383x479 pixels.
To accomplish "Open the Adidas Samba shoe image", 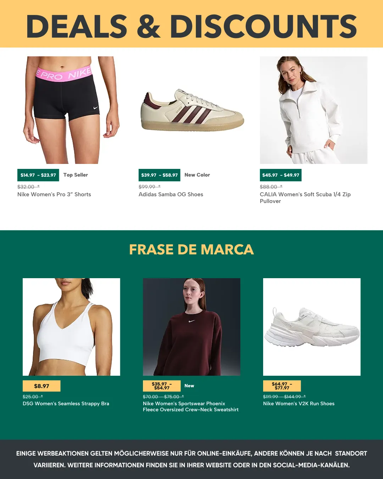I will coord(192,110).
